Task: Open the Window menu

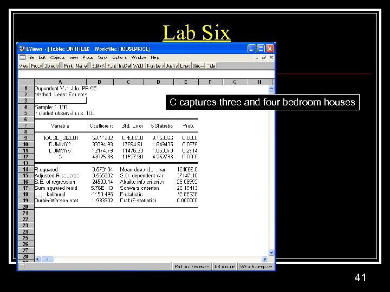Action: [139, 57]
